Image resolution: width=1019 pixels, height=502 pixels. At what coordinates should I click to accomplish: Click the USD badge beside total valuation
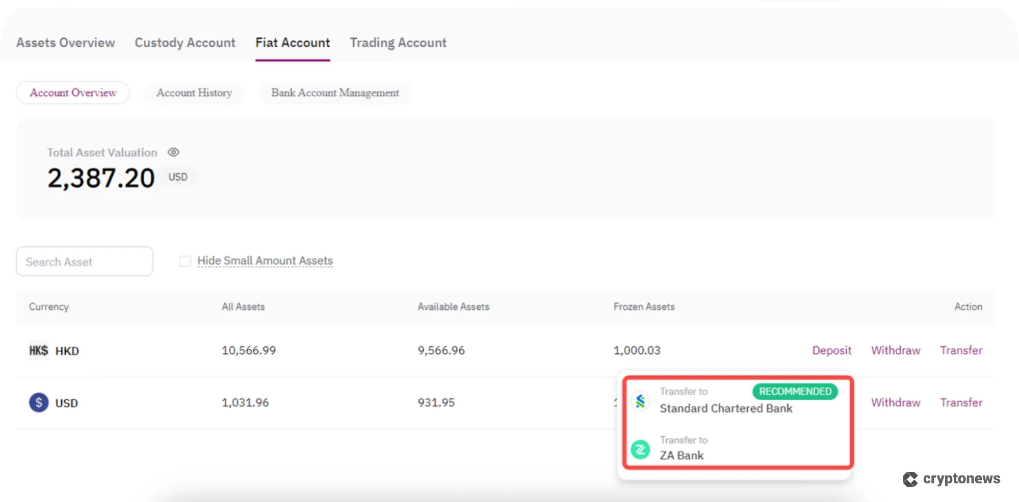(x=177, y=177)
